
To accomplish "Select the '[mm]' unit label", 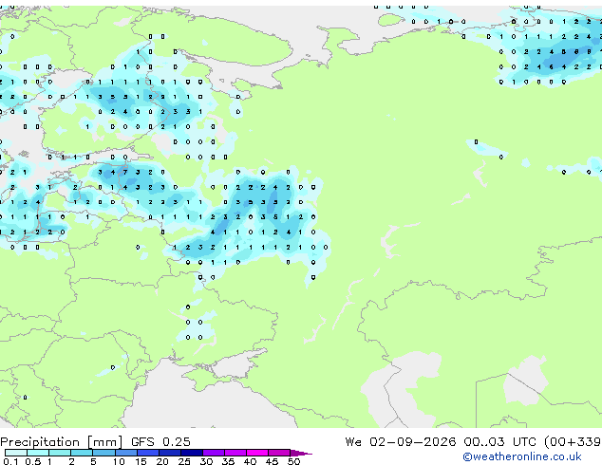I will (x=104, y=442).
